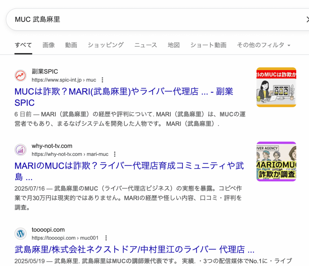Click the 副業SPIC site favicon
Image resolution: width=309 pixels, height=266 pixels.
tap(21, 76)
